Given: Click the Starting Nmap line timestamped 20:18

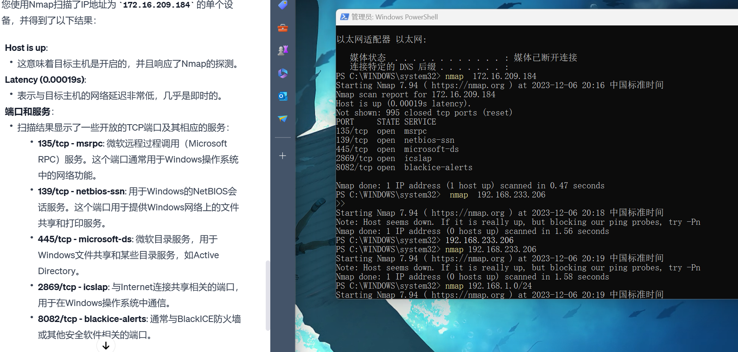Looking at the screenshot, I should click(x=500, y=213).
